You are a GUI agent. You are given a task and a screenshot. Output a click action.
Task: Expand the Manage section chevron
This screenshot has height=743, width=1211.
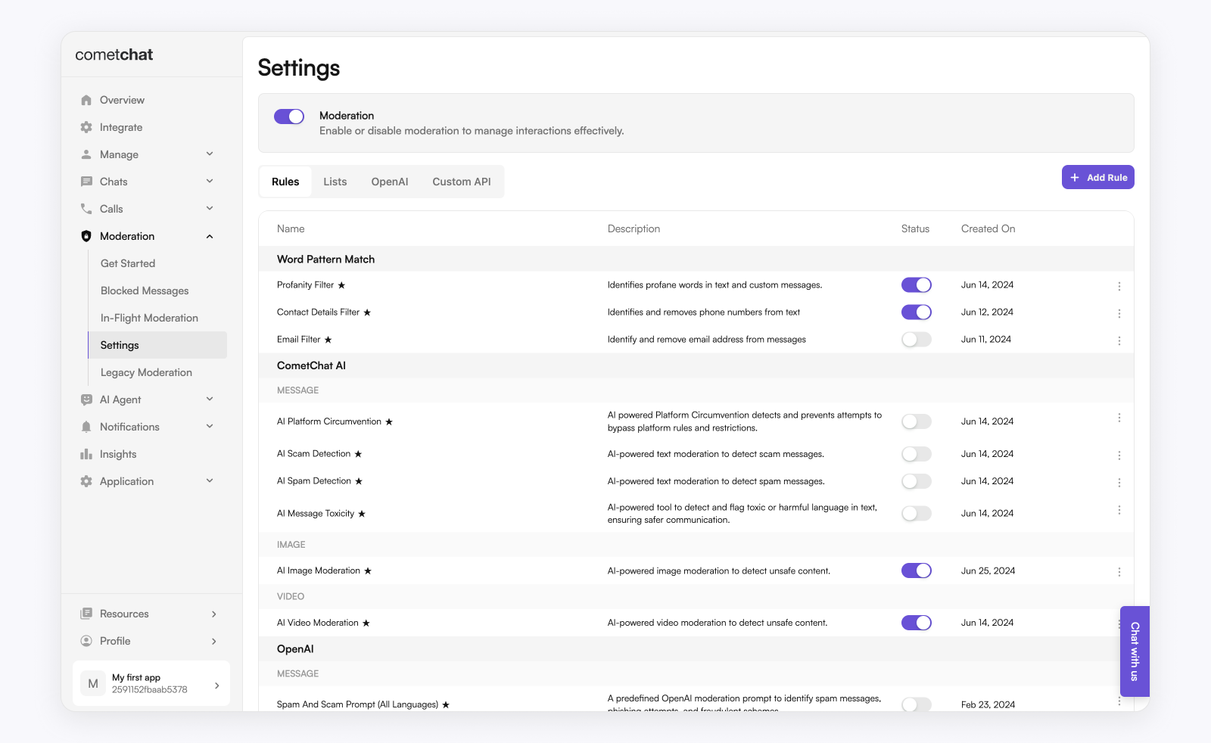click(210, 154)
